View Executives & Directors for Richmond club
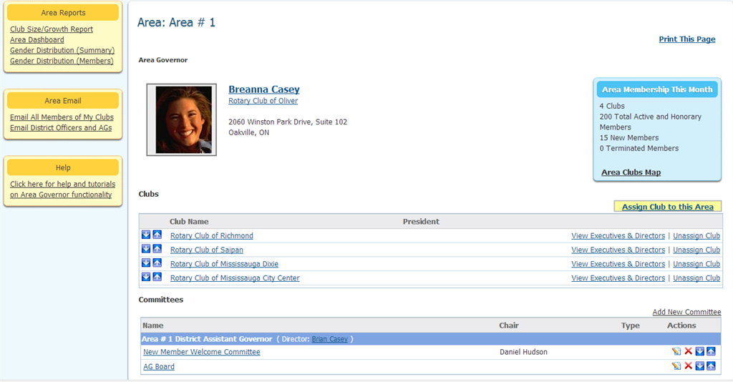 pos(618,235)
